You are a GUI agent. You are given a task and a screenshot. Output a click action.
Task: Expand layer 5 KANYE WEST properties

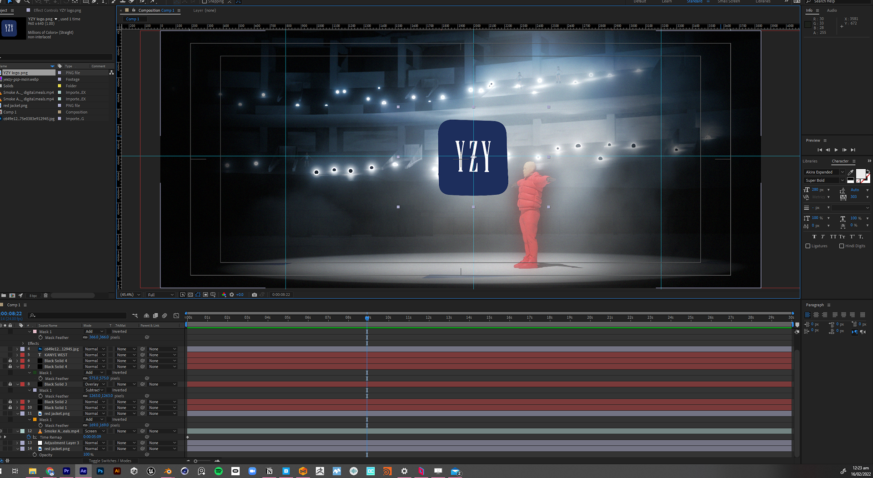[17, 355]
